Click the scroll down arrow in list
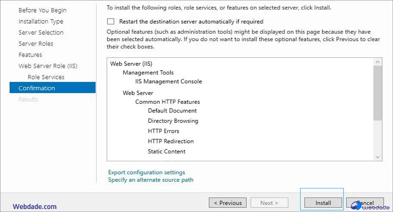Viewport: 393px width, 212px height. point(378,157)
